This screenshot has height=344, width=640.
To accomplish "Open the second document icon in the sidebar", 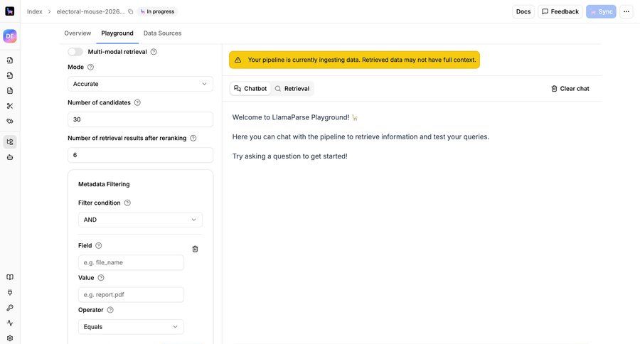I will [x=10, y=75].
